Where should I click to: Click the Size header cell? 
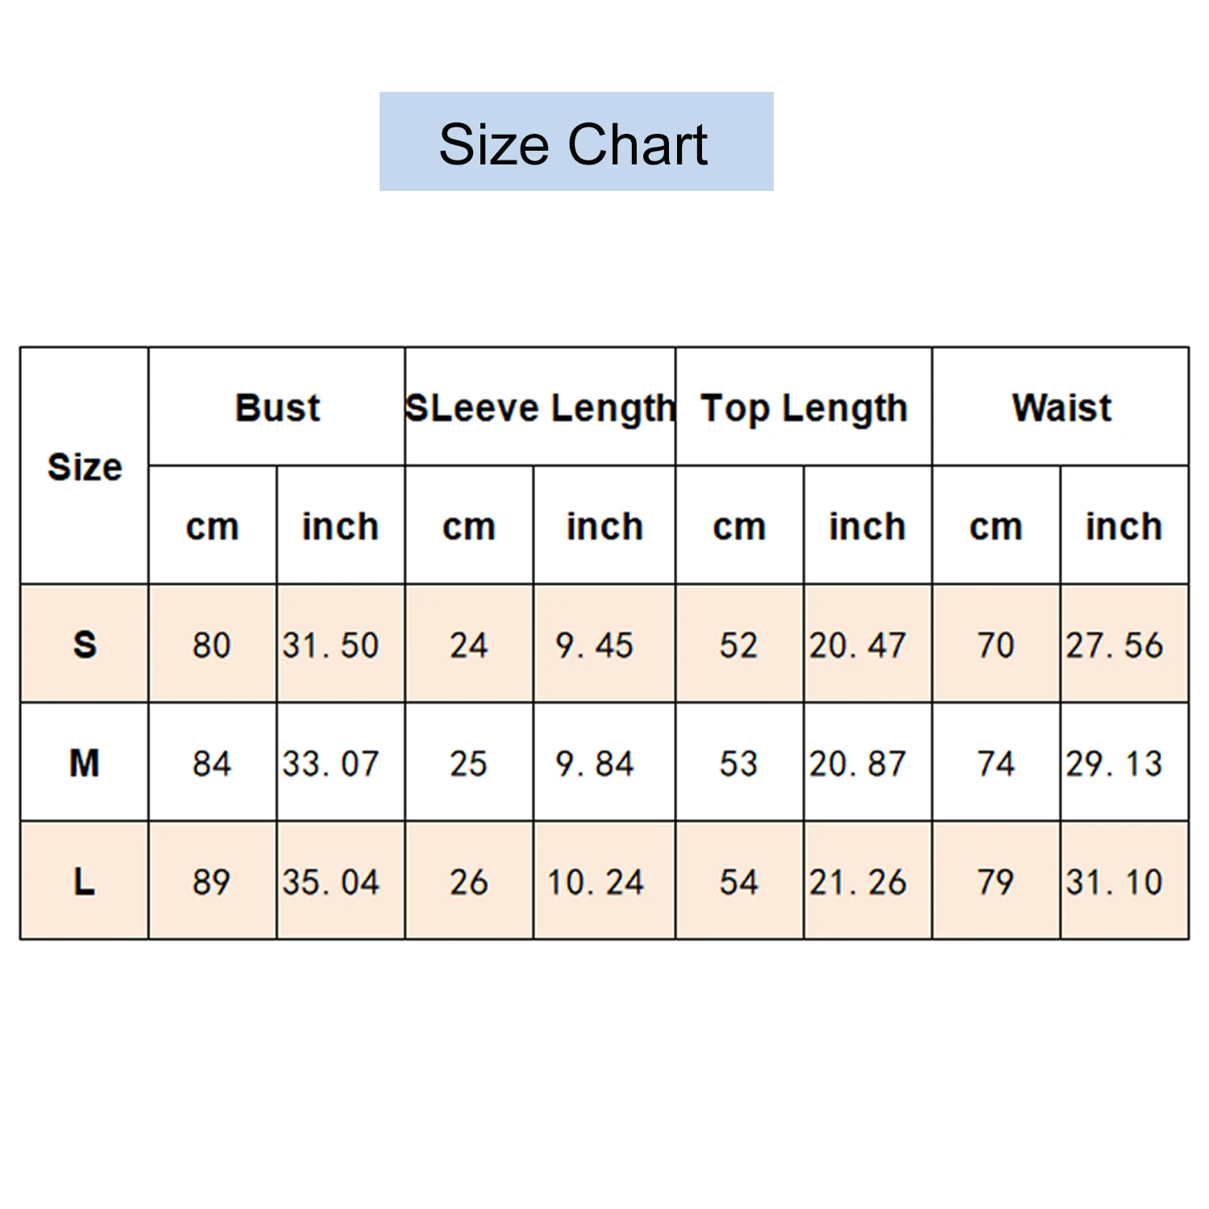tap(85, 467)
